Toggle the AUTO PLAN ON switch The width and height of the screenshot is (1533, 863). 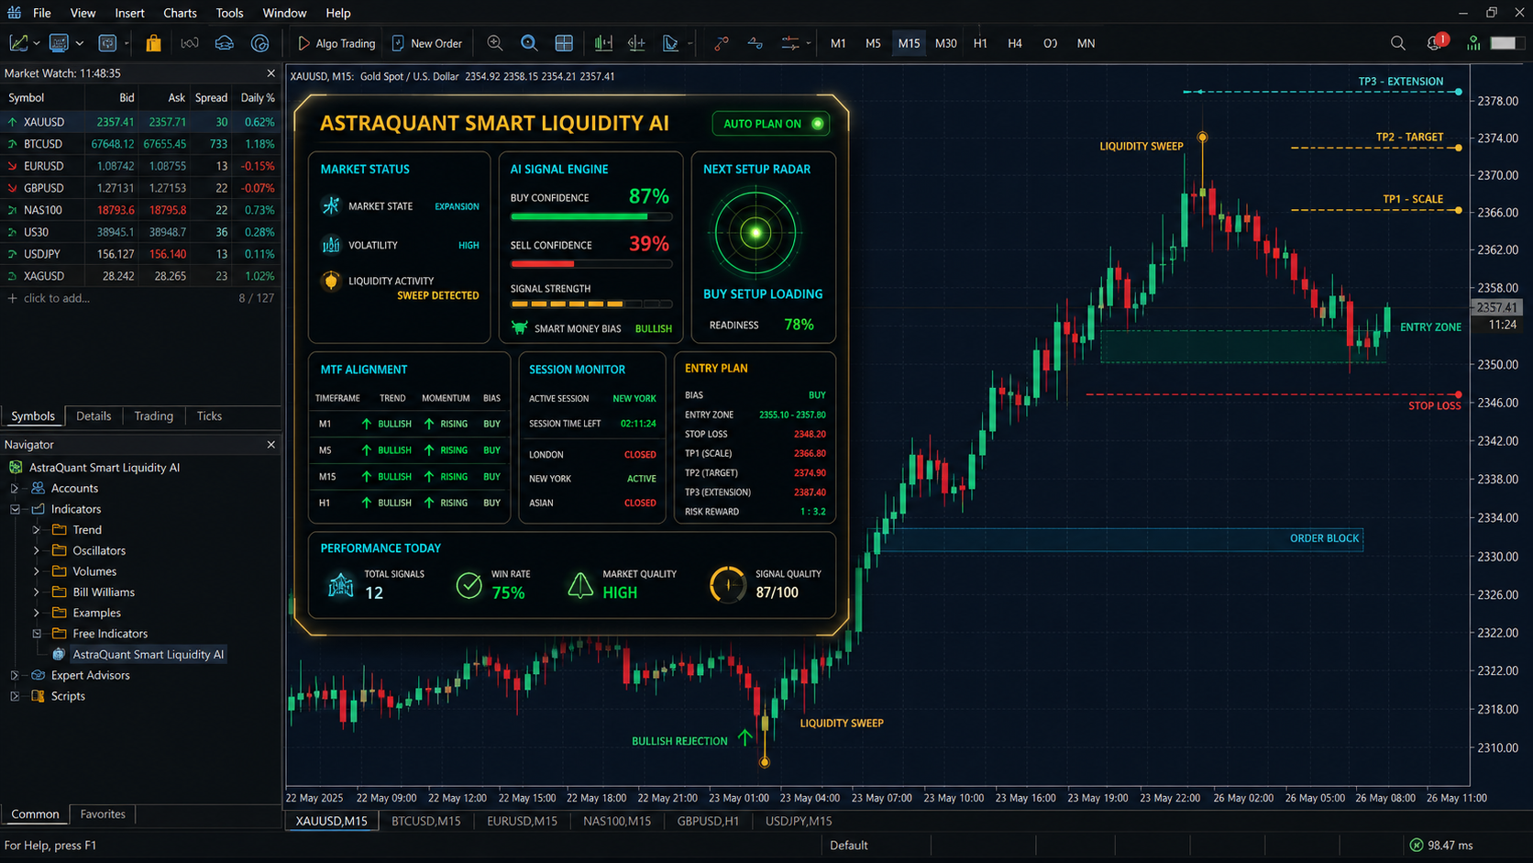tap(770, 124)
